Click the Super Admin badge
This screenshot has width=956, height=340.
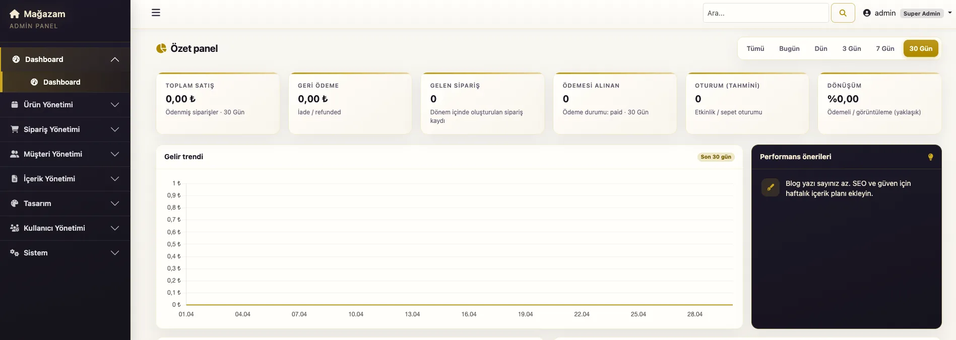pyautogui.click(x=922, y=14)
